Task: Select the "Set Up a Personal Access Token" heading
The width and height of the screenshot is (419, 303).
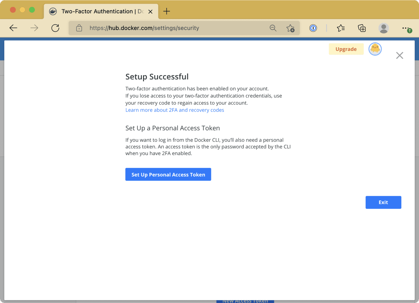Action: 173,128
